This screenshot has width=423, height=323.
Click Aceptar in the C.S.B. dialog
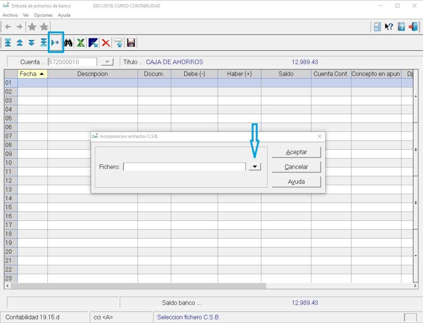[x=296, y=152]
